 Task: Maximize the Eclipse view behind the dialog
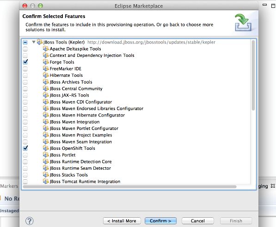(x=273, y=6)
